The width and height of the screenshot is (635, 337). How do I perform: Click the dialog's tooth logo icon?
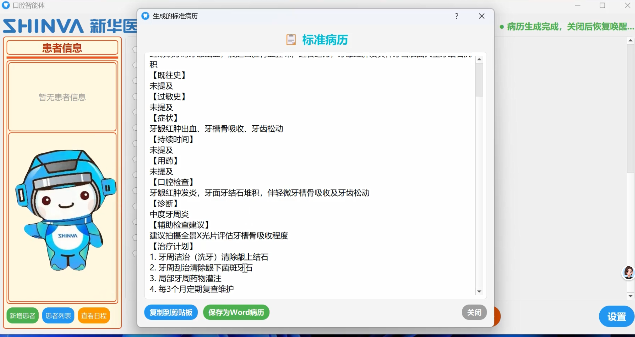(x=145, y=16)
